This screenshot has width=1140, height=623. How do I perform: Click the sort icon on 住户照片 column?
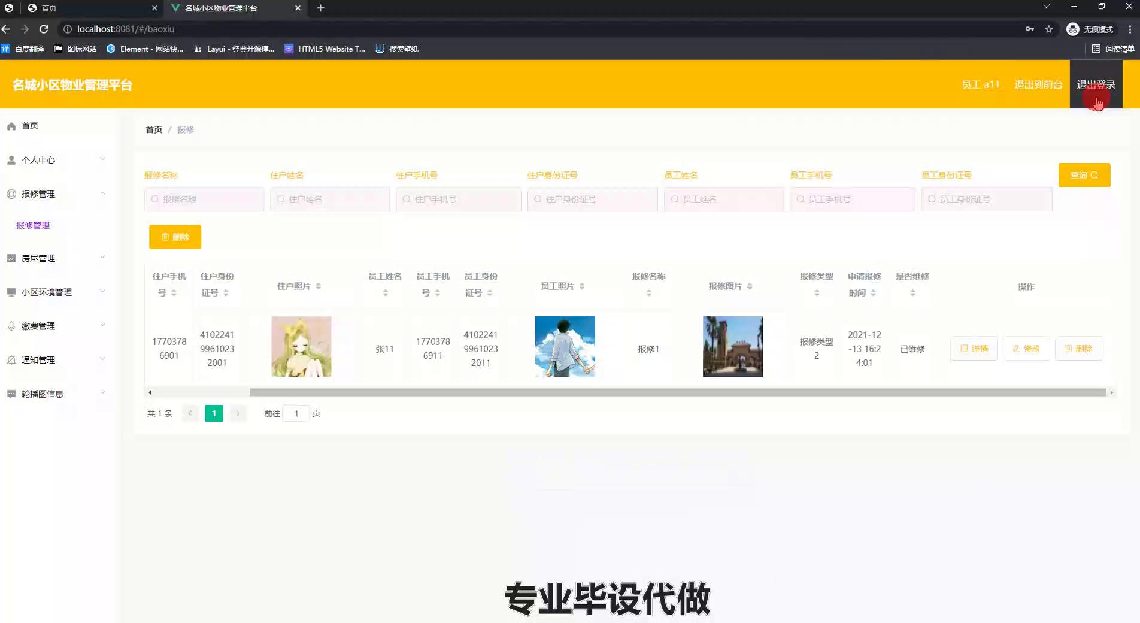[319, 286]
